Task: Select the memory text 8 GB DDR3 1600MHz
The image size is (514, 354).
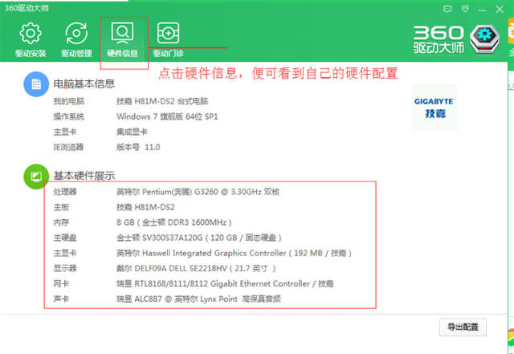Action: click(x=174, y=222)
